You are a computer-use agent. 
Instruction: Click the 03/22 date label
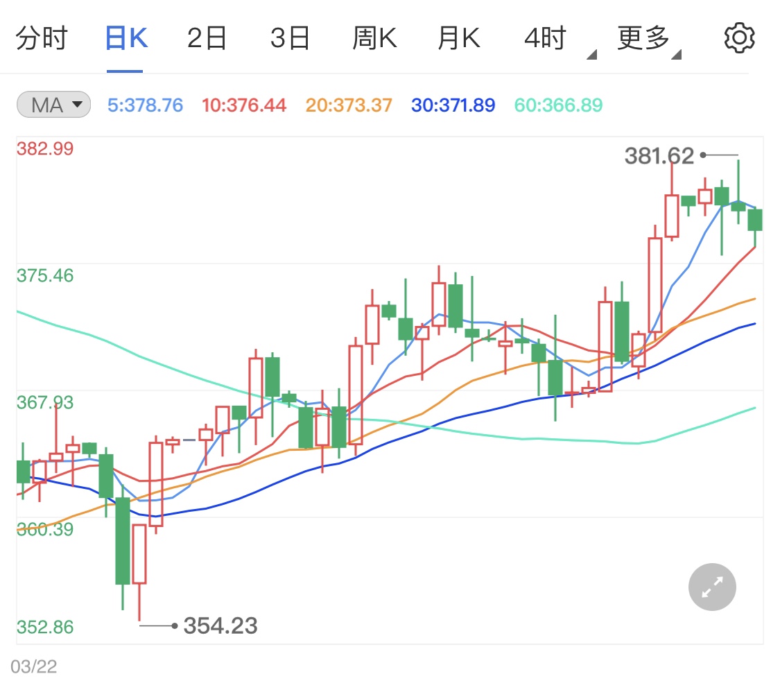(x=34, y=666)
